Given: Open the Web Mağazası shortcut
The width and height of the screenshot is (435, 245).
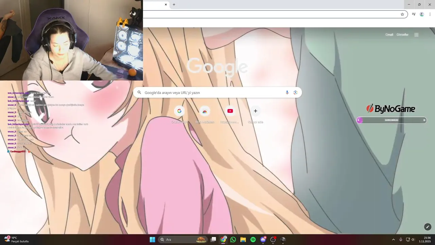Looking at the screenshot, I should 205,115.
